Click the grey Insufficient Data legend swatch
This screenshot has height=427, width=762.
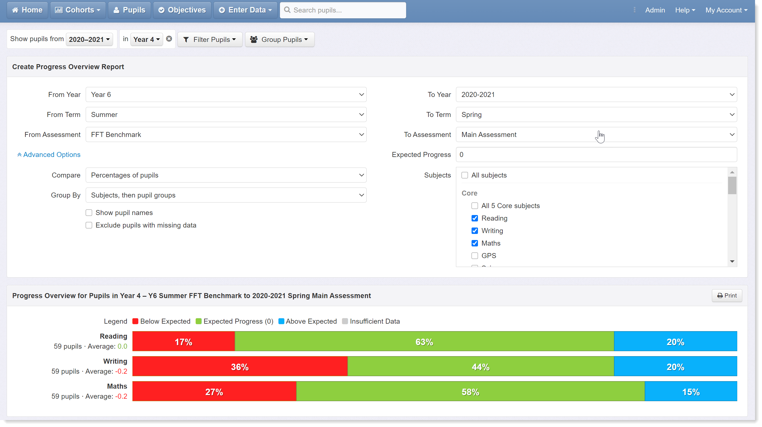tap(345, 321)
